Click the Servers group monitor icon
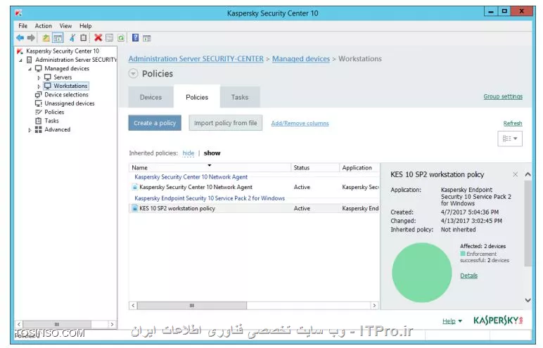The image size is (543, 348). click(48, 77)
